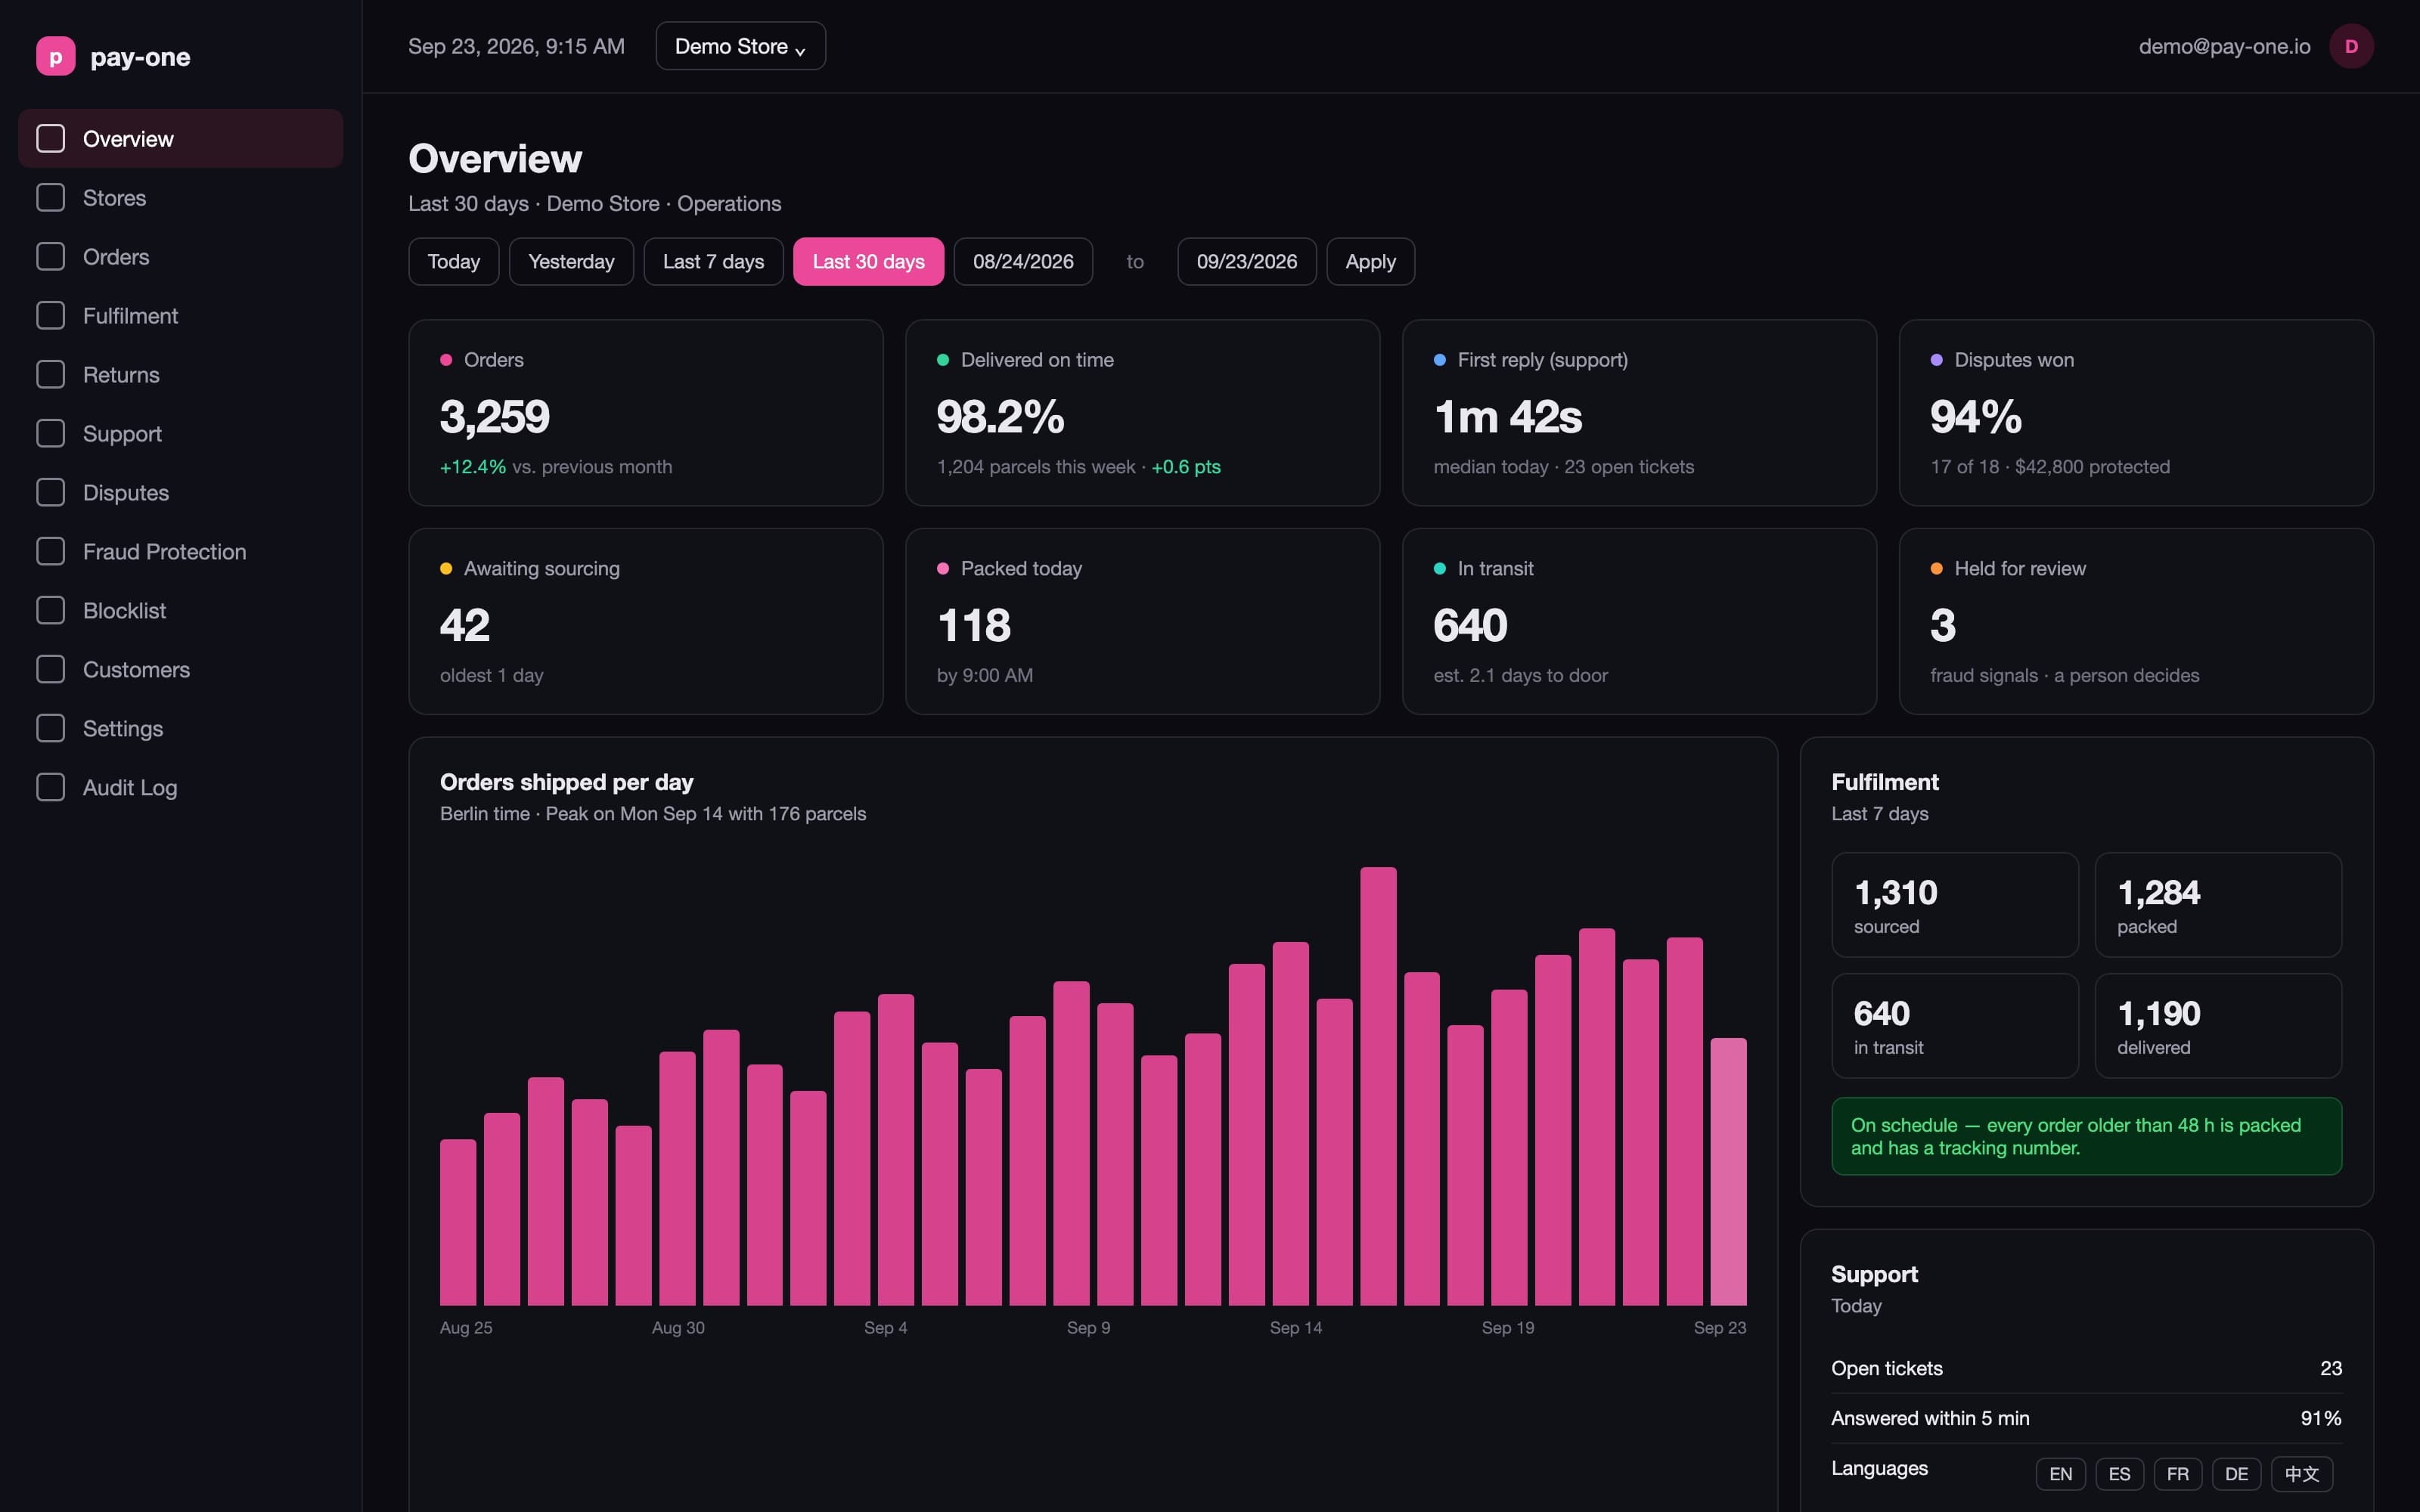2420x1512 pixels.
Task: Open Fraud Protection label in sidebar
Action: (x=164, y=552)
